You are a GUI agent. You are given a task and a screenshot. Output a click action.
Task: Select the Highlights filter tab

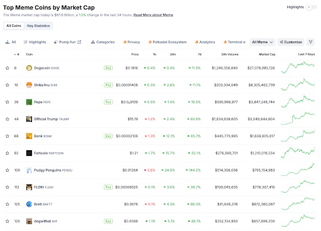[x=34, y=42]
